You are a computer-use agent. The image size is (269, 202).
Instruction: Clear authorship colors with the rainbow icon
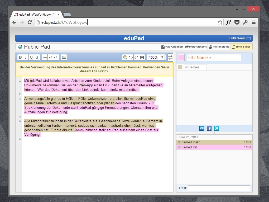tap(125, 57)
